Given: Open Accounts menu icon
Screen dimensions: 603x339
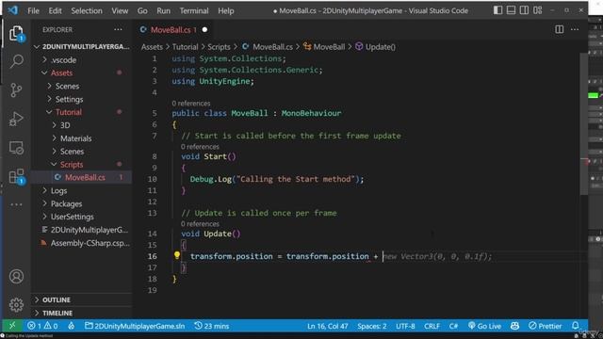Looking at the screenshot, I should pos(16,276).
